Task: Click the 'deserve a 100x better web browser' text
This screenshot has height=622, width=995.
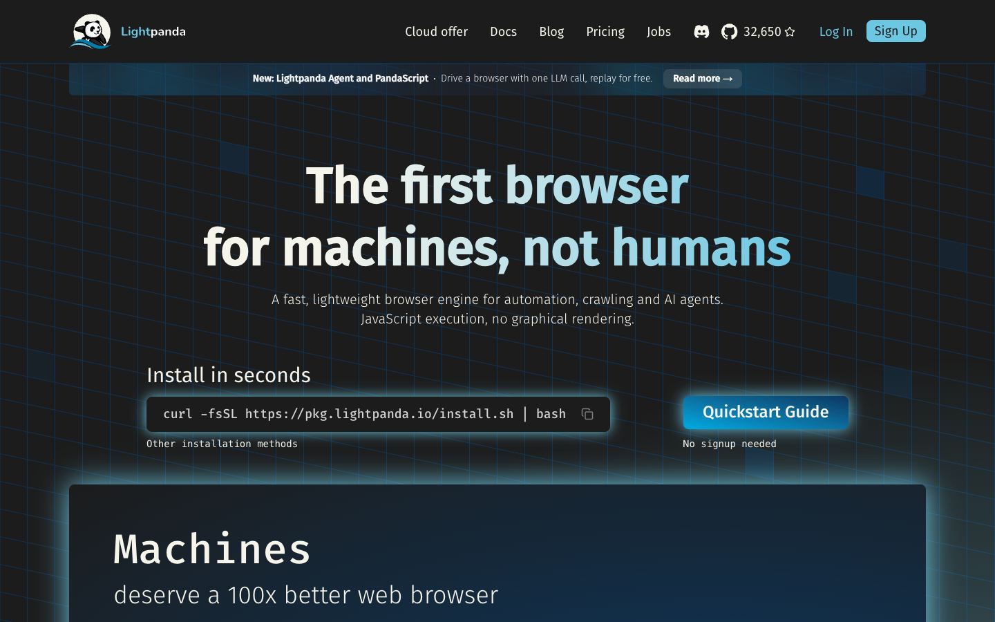Action: tap(306, 595)
